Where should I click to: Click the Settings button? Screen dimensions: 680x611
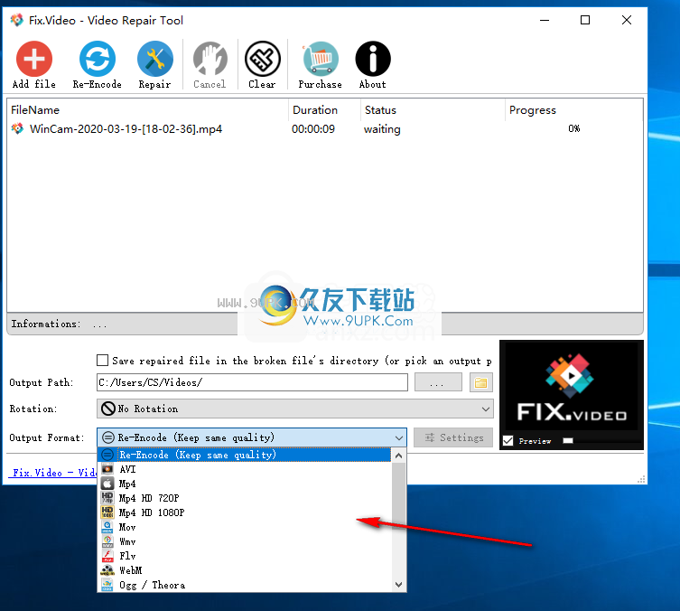[453, 437]
